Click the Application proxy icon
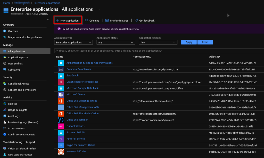 5,57
